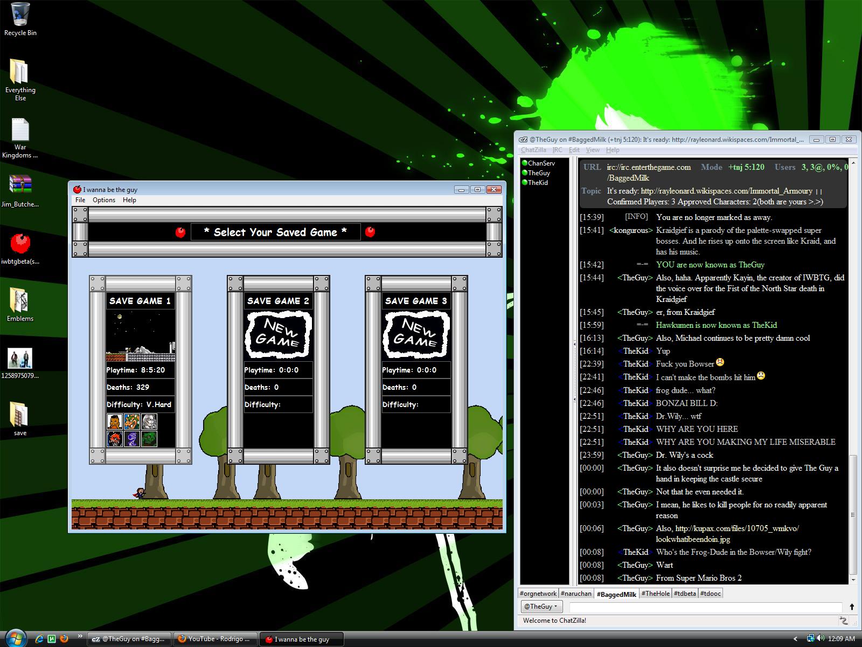Switch to ChatZilla taskbar button
The image size is (862, 647).
pyautogui.click(x=129, y=639)
